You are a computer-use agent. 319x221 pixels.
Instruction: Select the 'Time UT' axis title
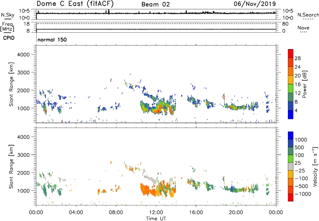[x=156, y=219]
